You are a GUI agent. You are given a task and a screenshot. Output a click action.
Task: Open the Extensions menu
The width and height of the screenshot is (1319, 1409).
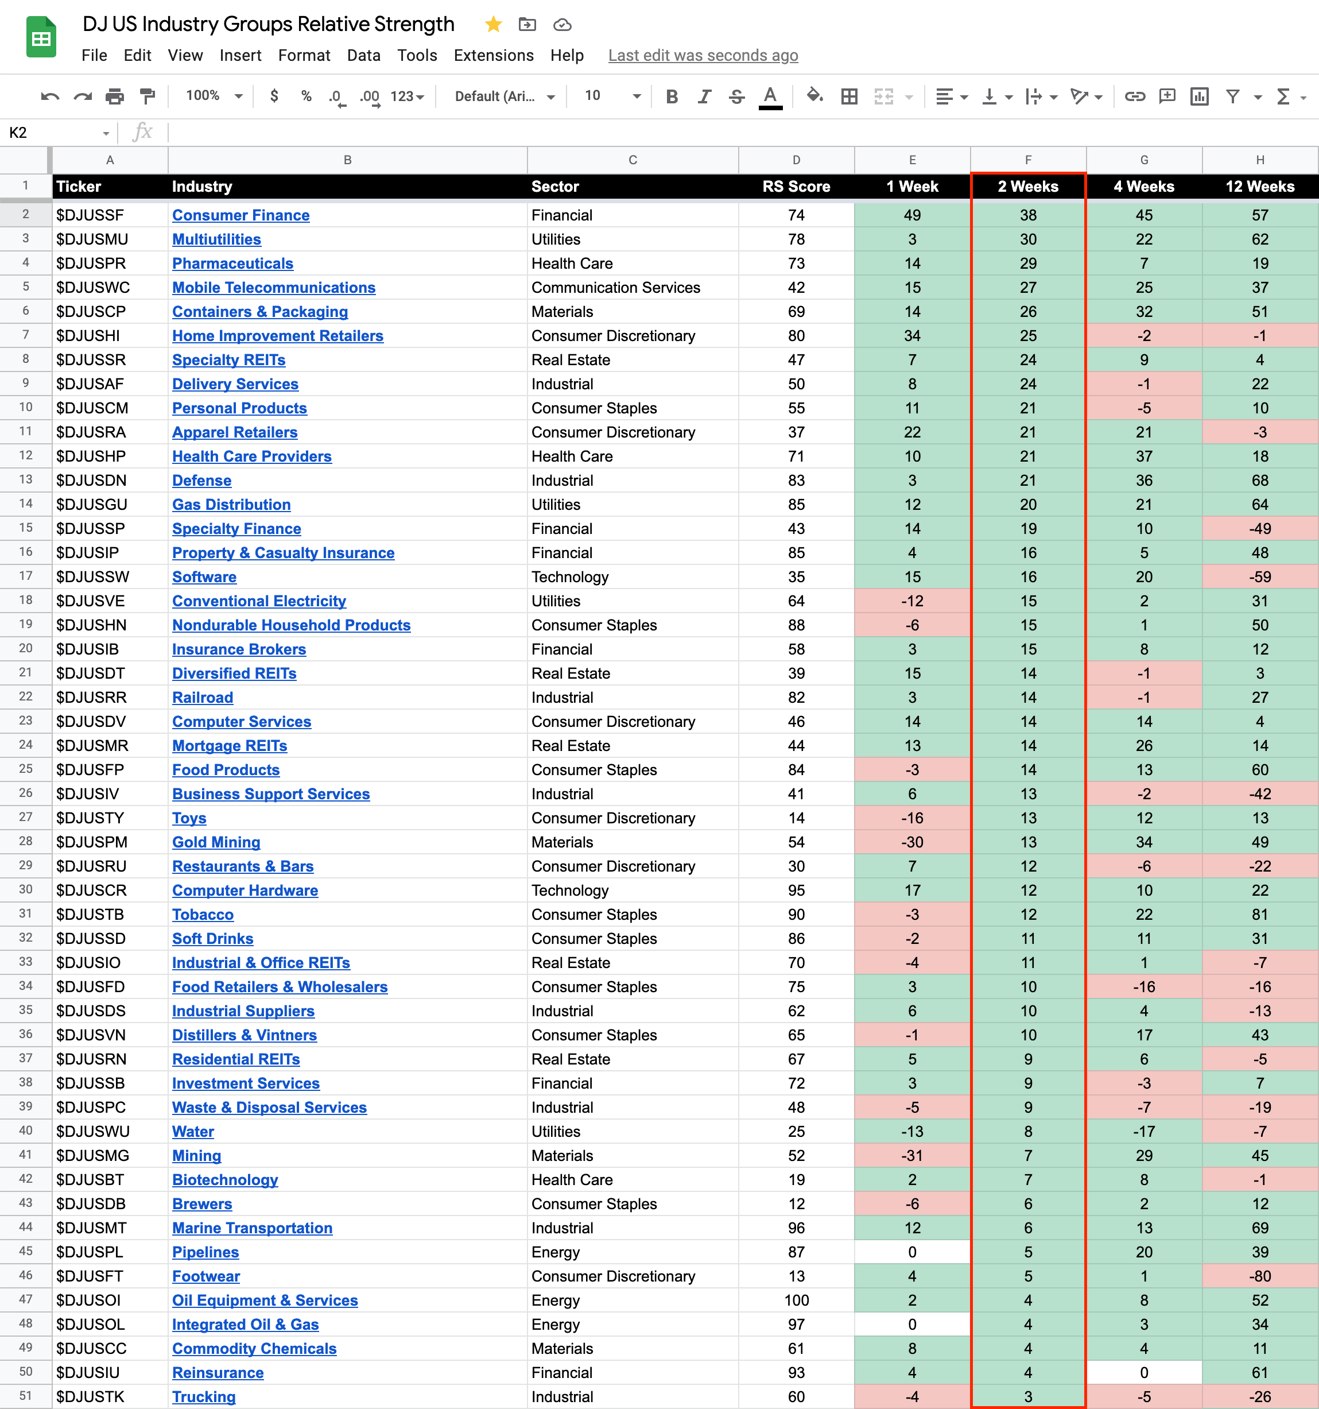[493, 55]
